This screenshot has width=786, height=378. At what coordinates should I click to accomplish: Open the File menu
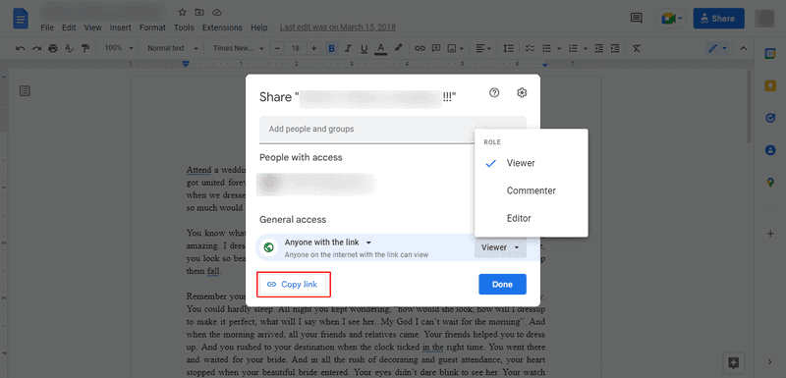(47, 27)
